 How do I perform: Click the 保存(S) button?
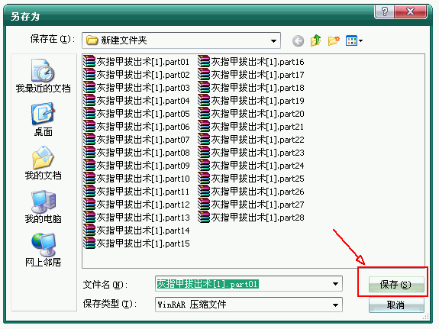tap(396, 285)
